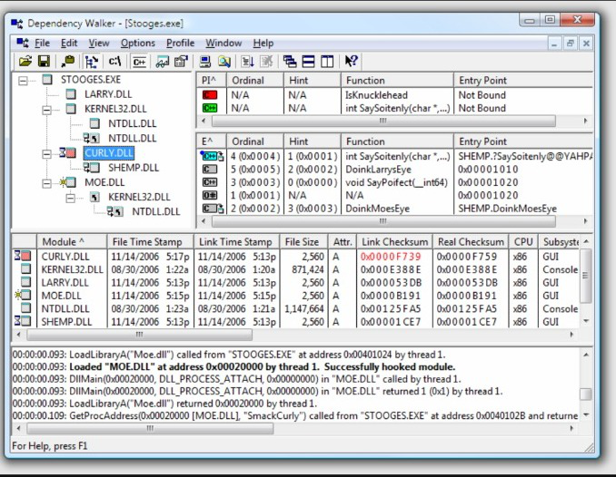The image size is (616, 477).
Task: Collapse the STOOGES.EXE tree node
Action: pos(24,81)
